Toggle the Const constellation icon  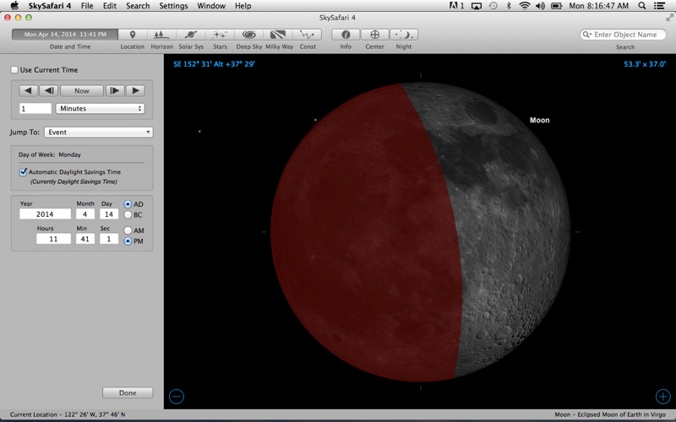click(308, 35)
